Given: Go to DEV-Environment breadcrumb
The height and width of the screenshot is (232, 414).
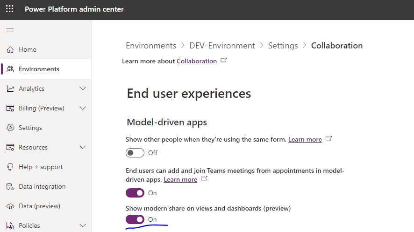Looking at the screenshot, I should click(222, 46).
